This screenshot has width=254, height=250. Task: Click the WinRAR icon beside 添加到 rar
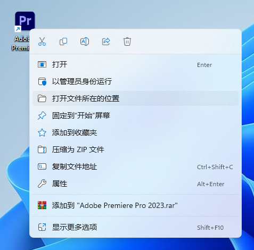[42, 205]
